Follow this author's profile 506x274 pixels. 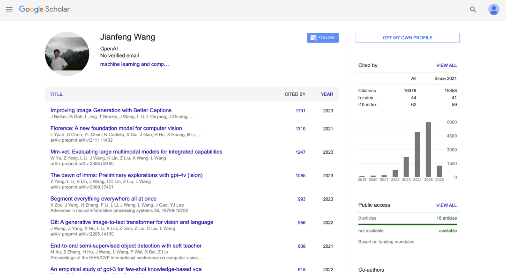coord(322,37)
